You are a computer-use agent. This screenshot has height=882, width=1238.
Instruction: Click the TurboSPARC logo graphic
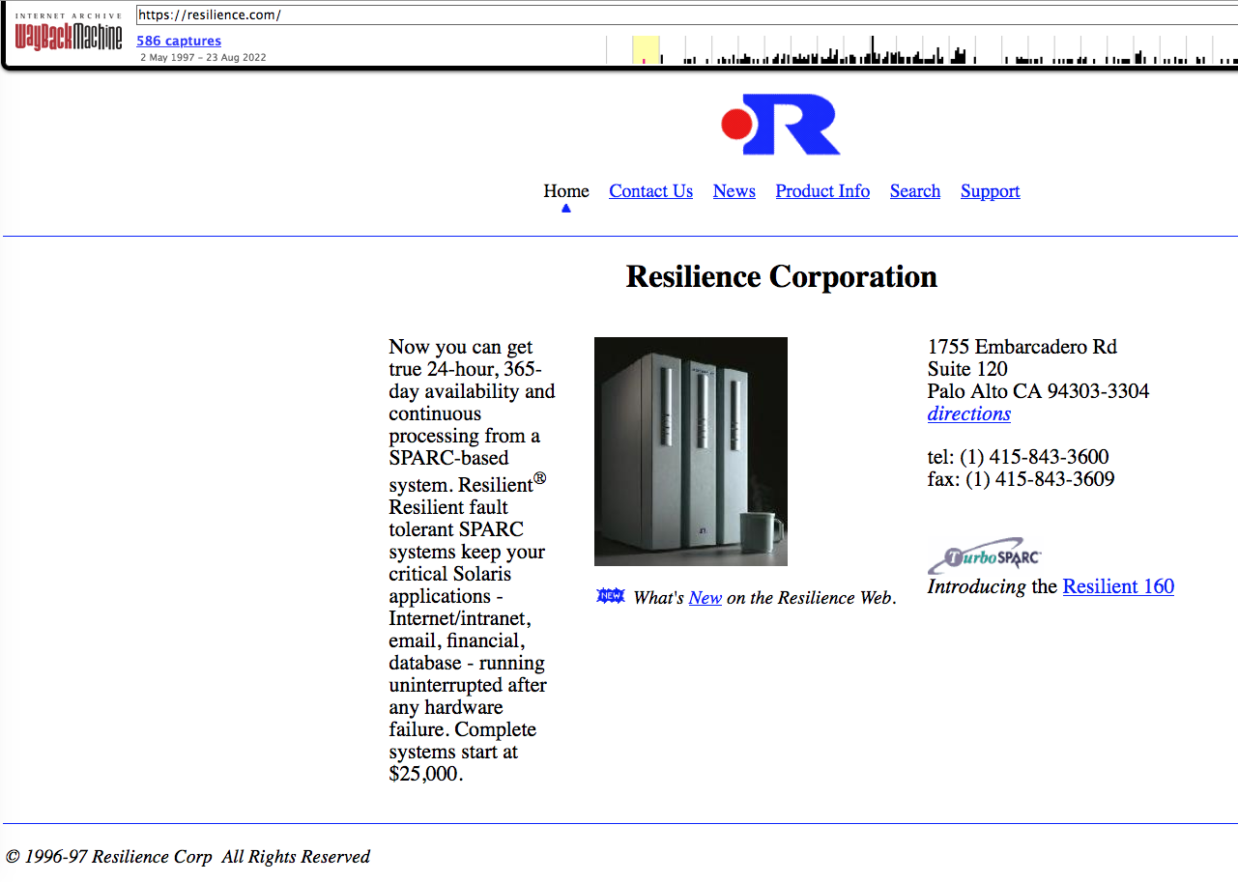point(985,557)
